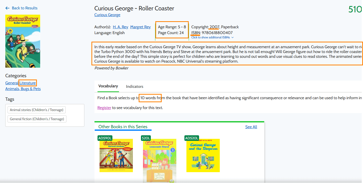Click the Tags heading
Screen dimensions: 363x183
pos(10,99)
